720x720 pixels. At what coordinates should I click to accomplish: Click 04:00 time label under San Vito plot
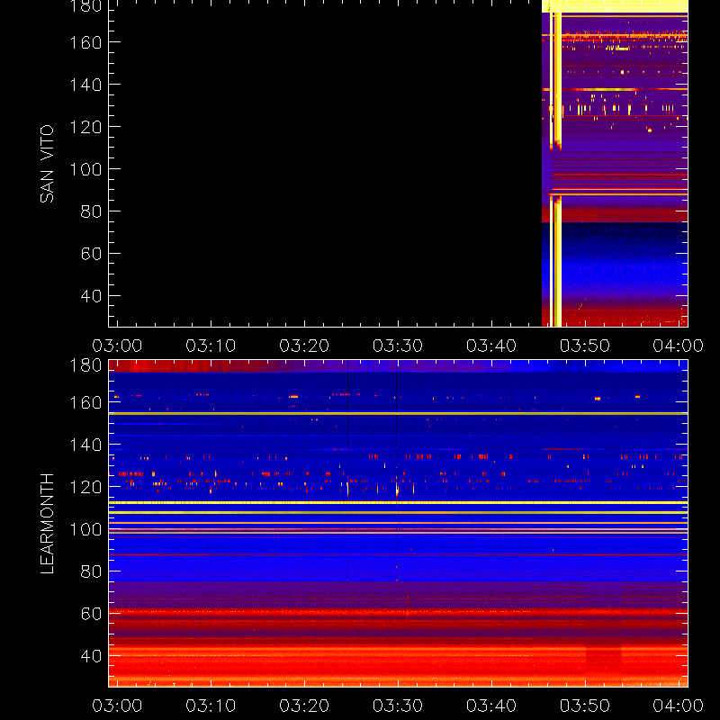[x=679, y=346]
